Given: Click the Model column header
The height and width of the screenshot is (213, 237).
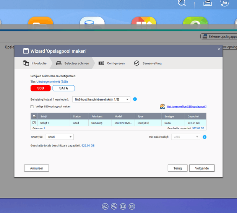Looking at the screenshot, I should (x=123, y=116).
